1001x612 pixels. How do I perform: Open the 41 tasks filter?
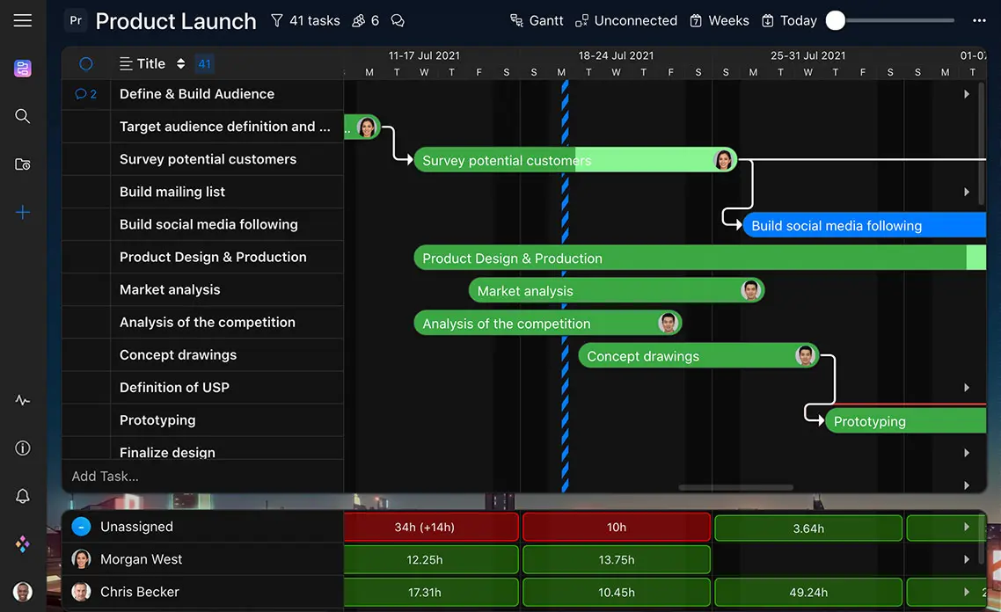[305, 20]
